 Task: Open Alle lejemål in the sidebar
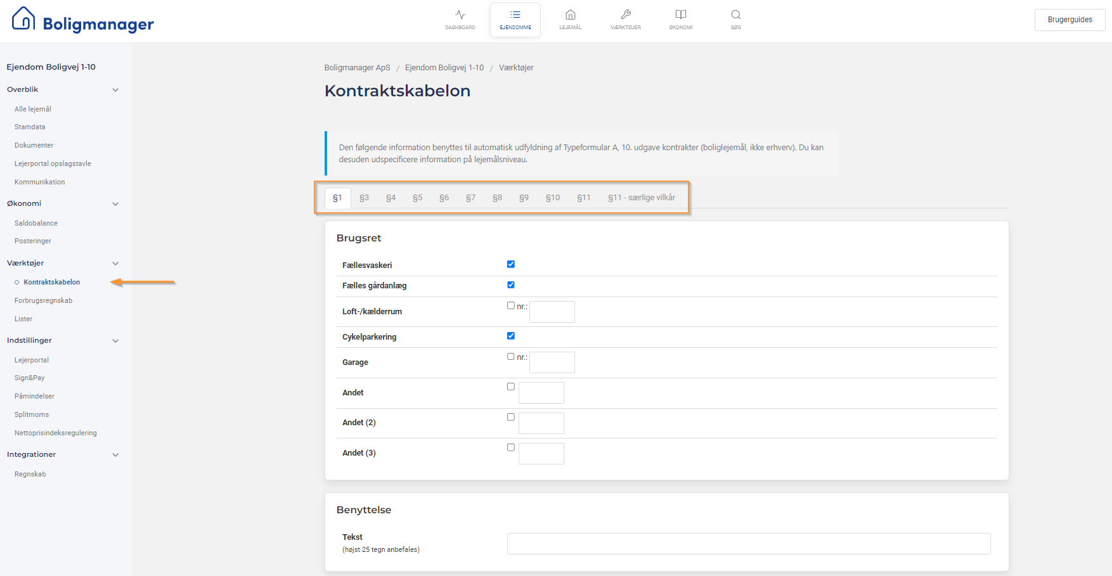(33, 109)
